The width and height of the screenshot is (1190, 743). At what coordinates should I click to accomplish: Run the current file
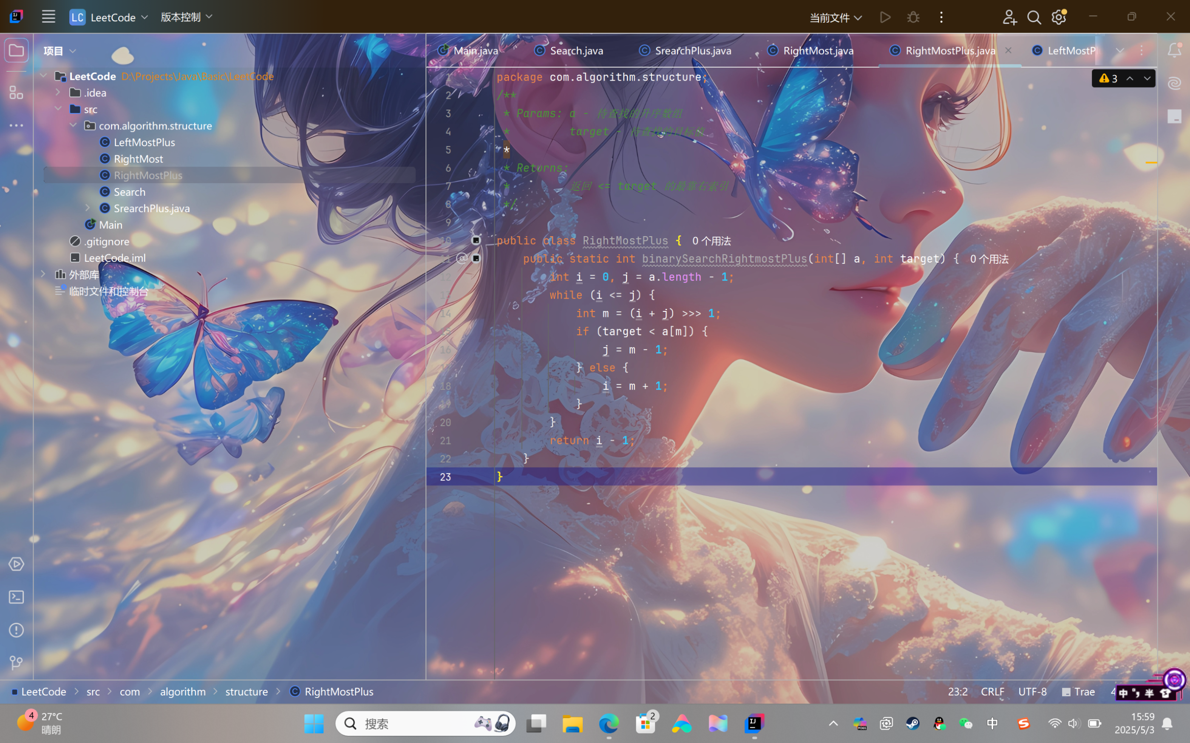point(885,17)
